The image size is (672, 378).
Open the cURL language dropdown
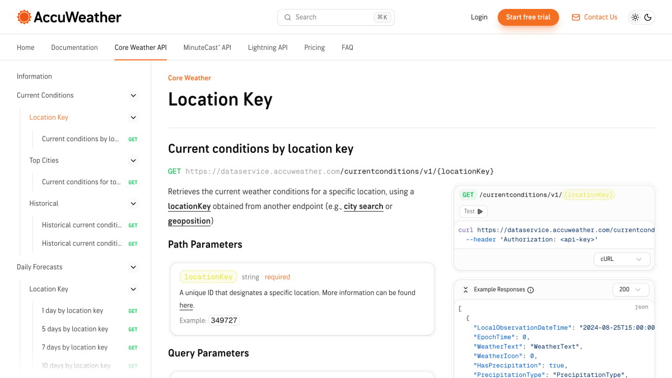tap(622, 259)
